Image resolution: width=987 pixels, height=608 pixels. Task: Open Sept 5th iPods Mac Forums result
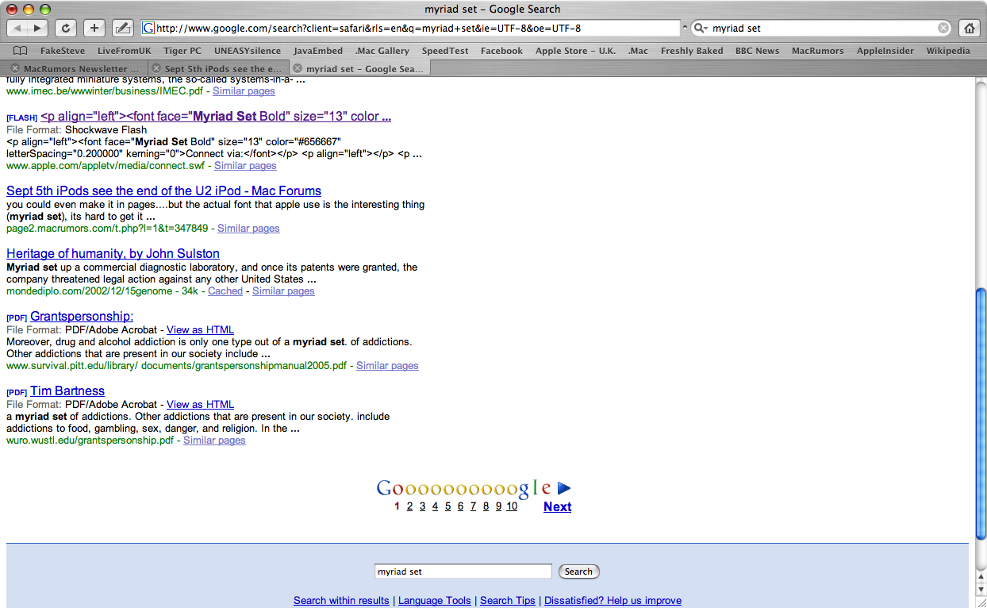tap(163, 190)
